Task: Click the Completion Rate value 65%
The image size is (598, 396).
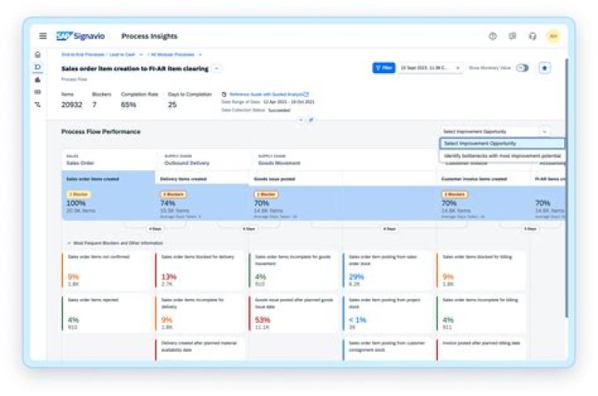Action: point(129,105)
